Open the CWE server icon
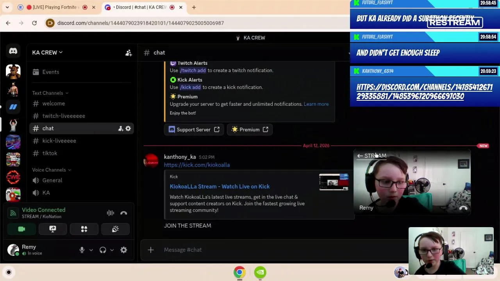 click(13, 177)
